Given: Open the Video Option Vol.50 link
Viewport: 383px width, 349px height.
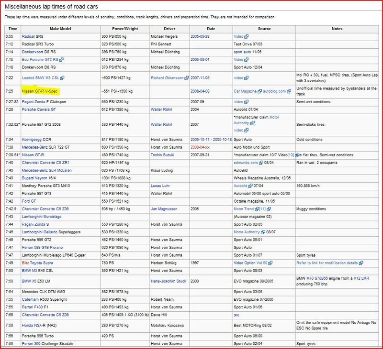Looking at the screenshot, I should click(250, 263).
